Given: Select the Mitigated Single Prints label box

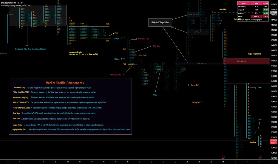Looking at the screenshot, I should 160,22.
